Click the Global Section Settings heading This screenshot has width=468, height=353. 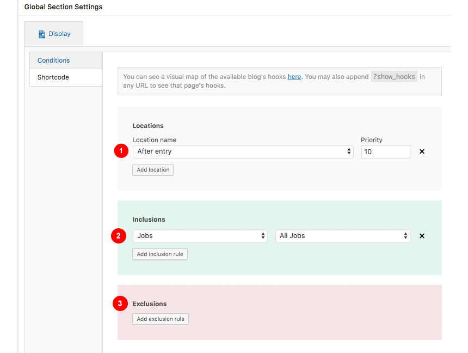[x=63, y=7]
